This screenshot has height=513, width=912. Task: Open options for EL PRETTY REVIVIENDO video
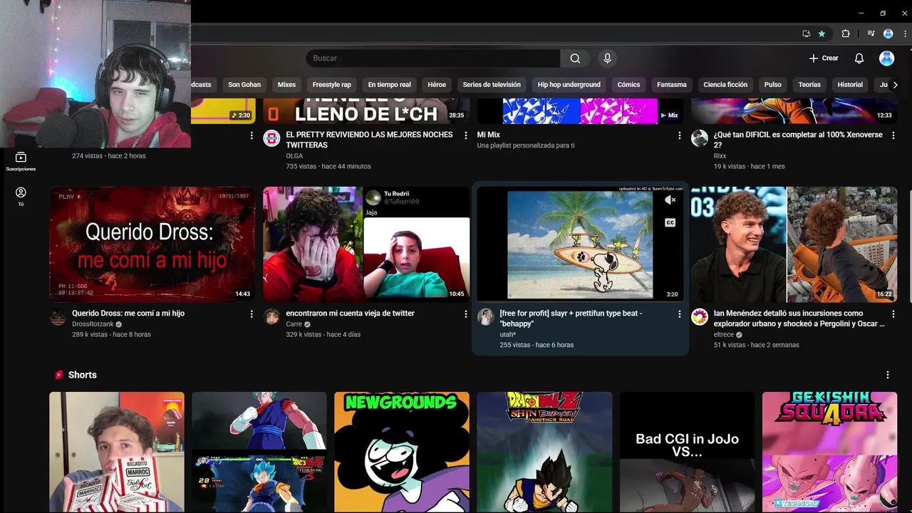pyautogui.click(x=466, y=135)
